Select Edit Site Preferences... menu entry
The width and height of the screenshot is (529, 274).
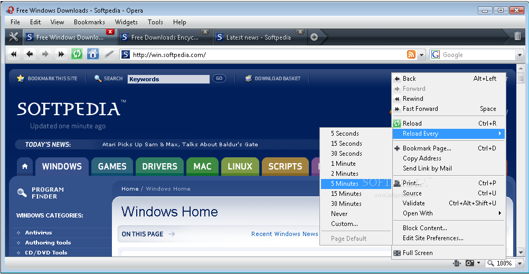tap(448, 238)
